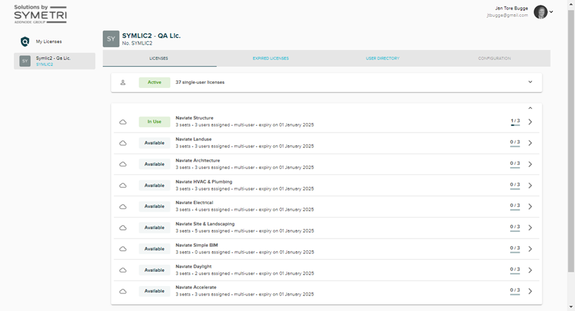The height and width of the screenshot is (311, 575).
Task: Click the Naviate Site & Landscaping title
Action: (205, 224)
